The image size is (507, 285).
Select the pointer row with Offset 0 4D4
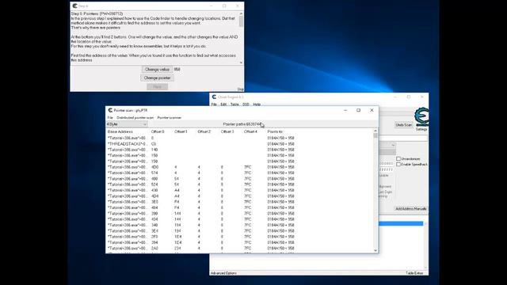(239, 196)
